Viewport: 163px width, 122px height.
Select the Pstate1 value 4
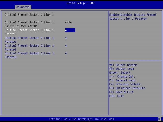click(x=66, y=38)
